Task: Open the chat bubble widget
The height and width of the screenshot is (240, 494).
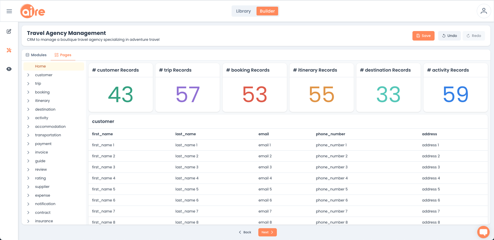Action: (x=483, y=232)
